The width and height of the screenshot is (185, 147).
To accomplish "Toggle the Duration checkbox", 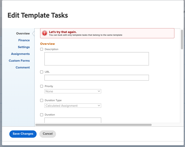I will tap(42, 115).
